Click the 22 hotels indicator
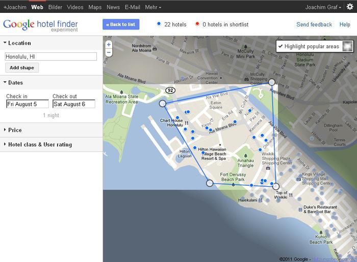Screen dimensions: 357x262 [172, 24]
